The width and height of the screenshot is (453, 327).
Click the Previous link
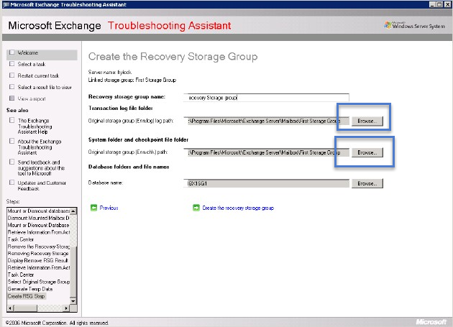109,208
